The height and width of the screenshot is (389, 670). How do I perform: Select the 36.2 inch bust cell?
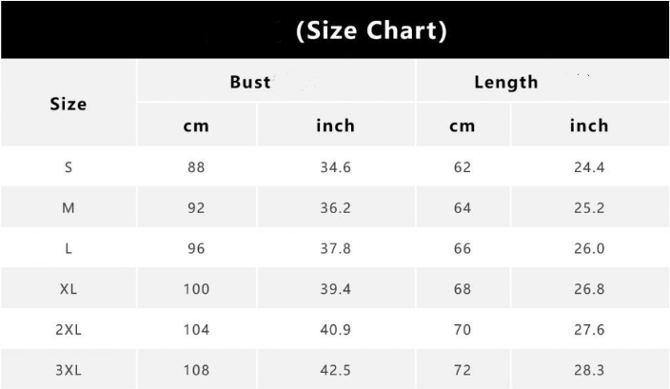tap(335, 208)
